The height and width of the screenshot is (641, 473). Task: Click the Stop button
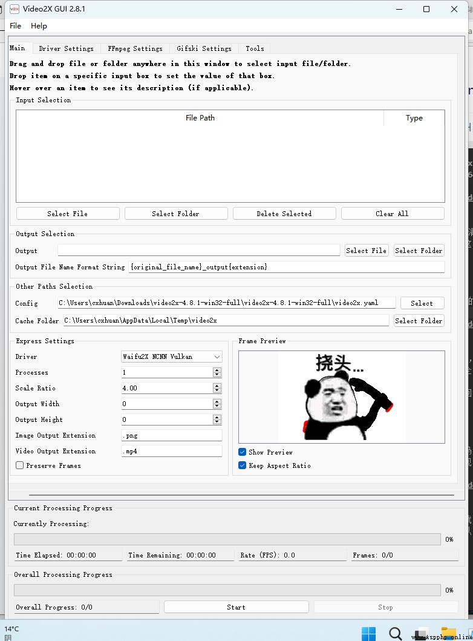point(385,607)
